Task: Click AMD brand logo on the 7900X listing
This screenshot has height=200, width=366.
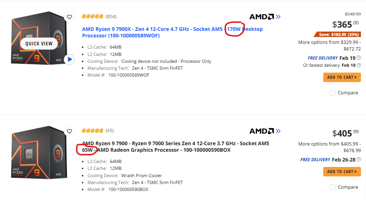Action: (265, 17)
